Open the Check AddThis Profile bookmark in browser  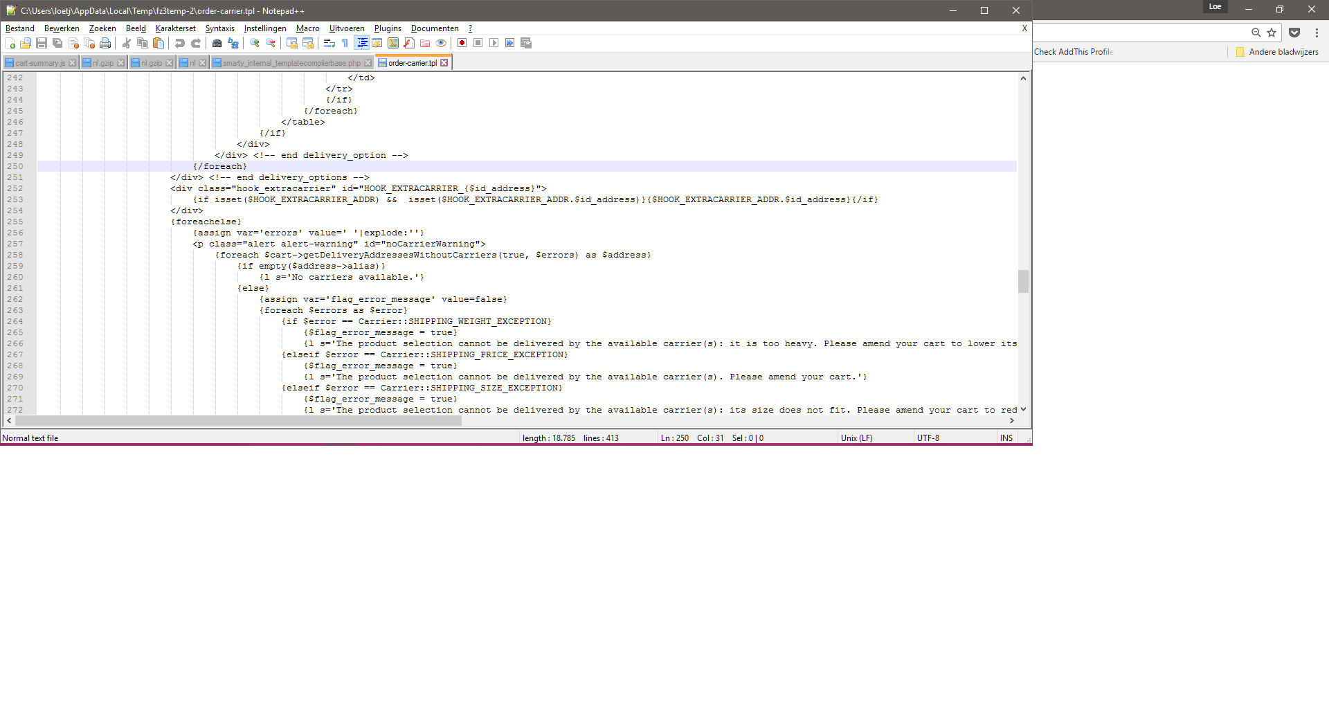(x=1074, y=52)
